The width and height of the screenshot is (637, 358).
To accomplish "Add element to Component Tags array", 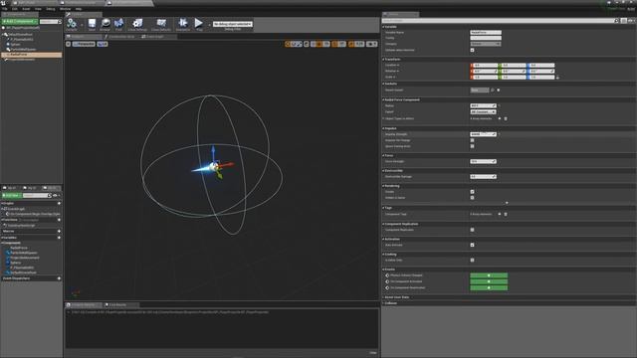I will (x=500, y=214).
